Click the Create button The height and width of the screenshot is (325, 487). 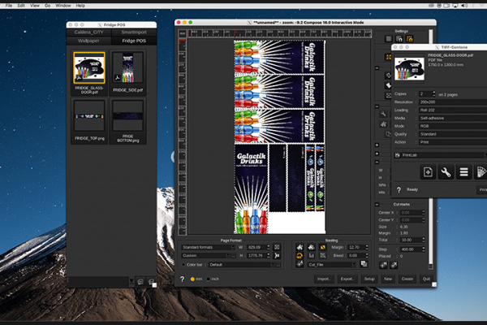407,279
